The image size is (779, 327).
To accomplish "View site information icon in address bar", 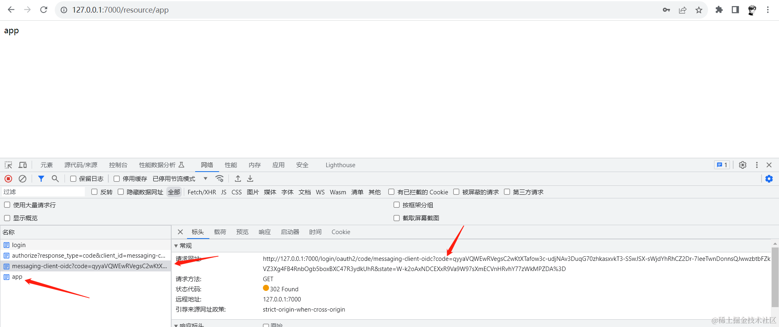I will pyautogui.click(x=64, y=10).
